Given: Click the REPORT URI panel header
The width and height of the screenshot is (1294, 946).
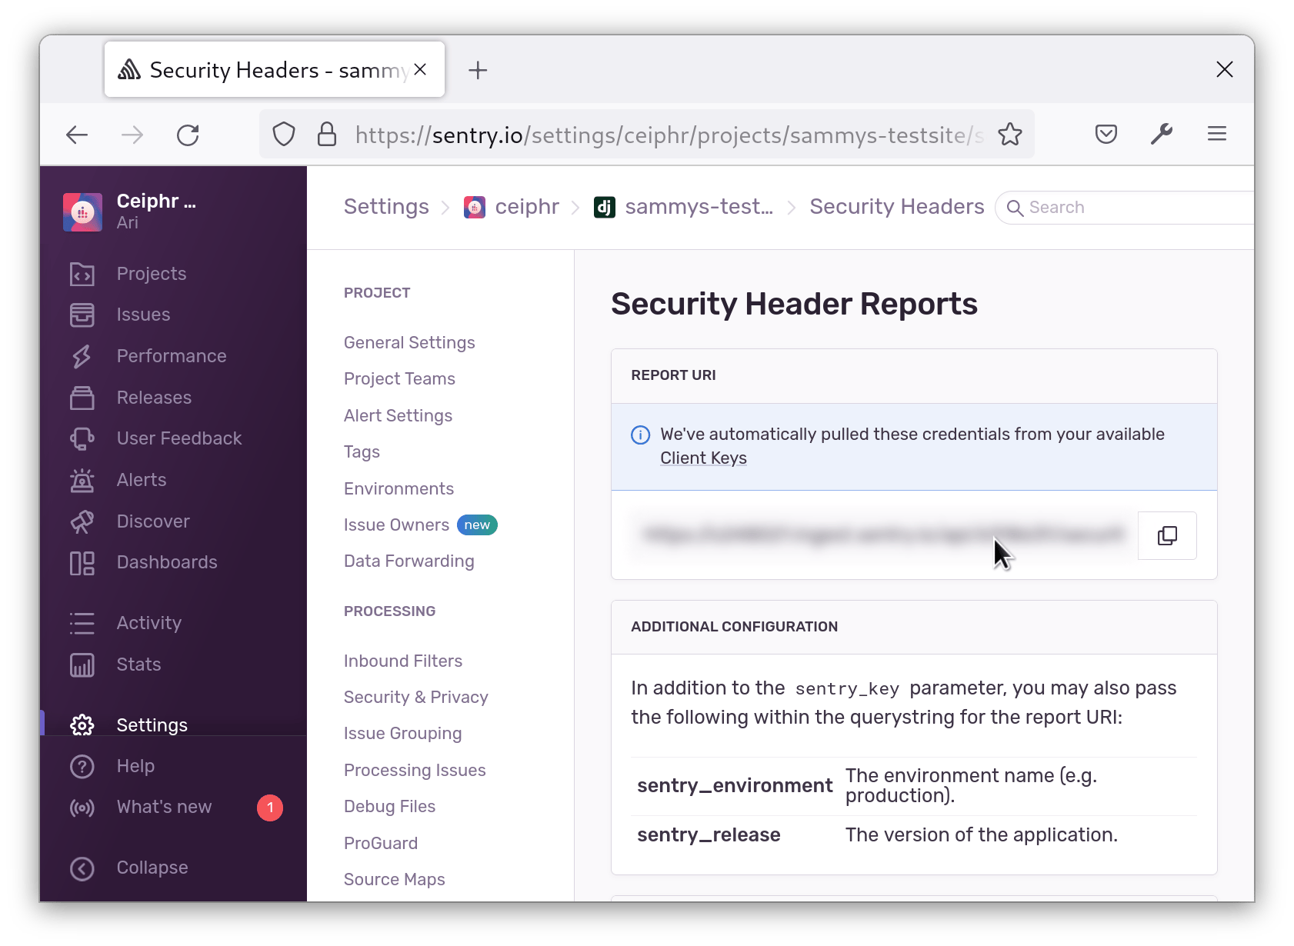Looking at the screenshot, I should [x=914, y=376].
